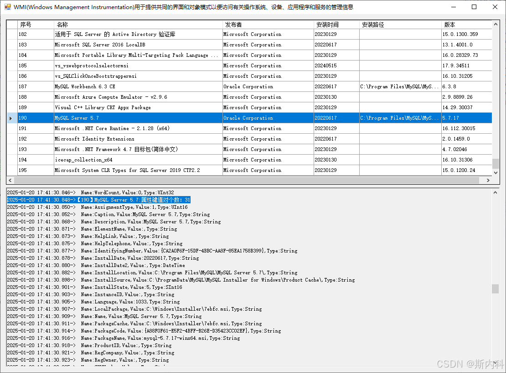Click the LocalPackage log line
Image resolution: width=506 pixels, height=373 pixels.
[134, 309]
